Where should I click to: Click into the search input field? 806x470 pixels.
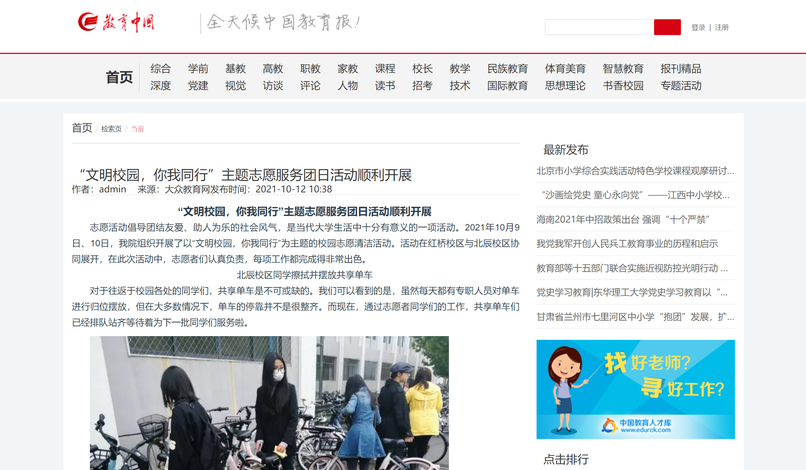599,27
